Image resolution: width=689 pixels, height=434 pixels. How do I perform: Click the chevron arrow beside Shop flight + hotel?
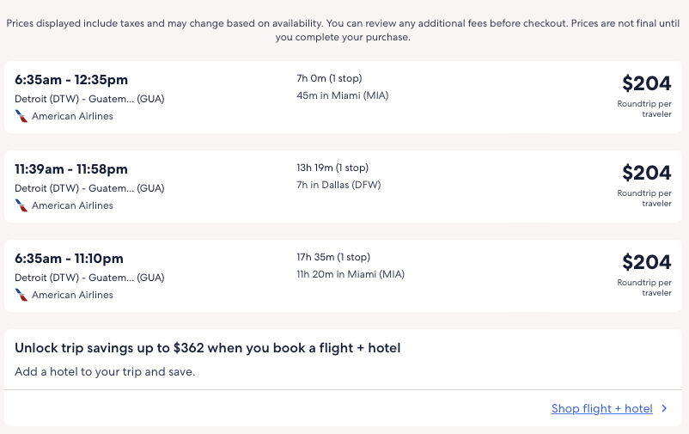click(664, 409)
